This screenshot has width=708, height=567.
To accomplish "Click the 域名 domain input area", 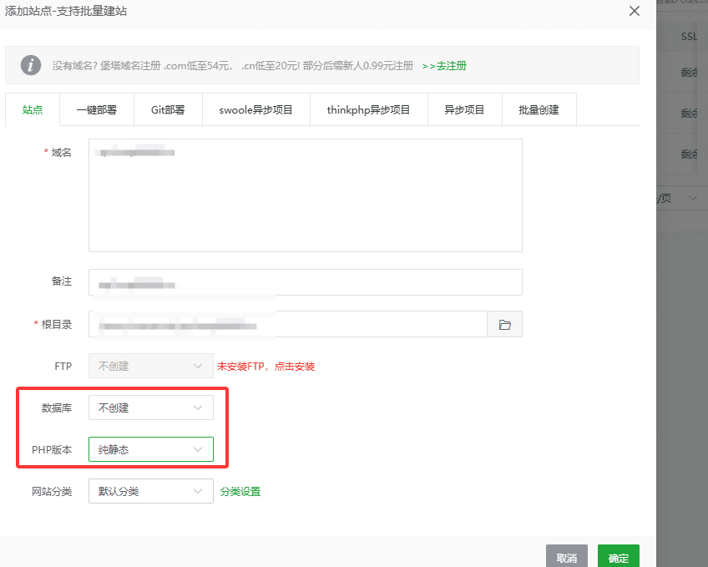I will [x=305, y=195].
